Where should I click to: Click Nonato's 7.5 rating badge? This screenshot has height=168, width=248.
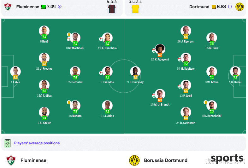tap(75, 111)
